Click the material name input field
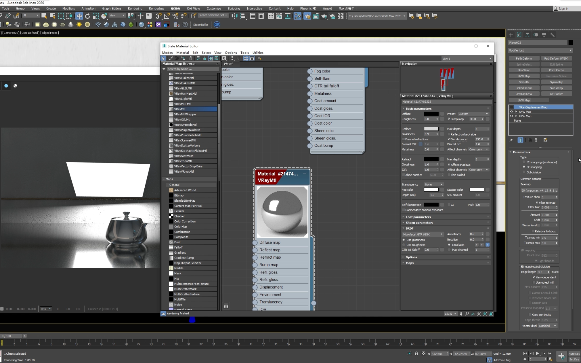The height and width of the screenshot is (363, 581). click(446, 102)
